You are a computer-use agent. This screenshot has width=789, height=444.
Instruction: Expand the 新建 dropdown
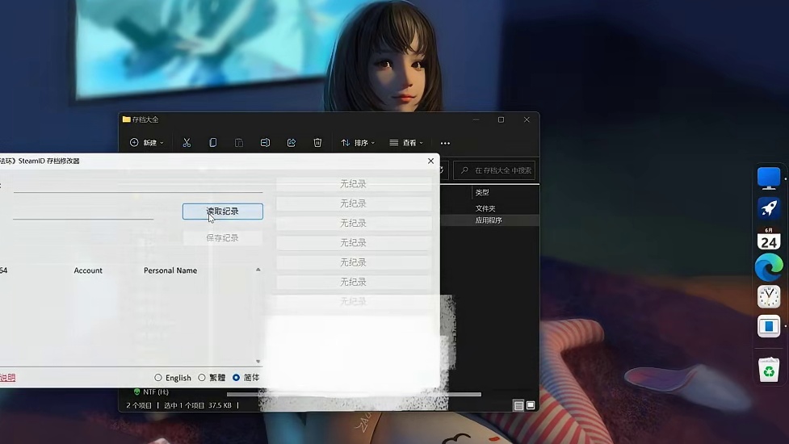click(147, 143)
